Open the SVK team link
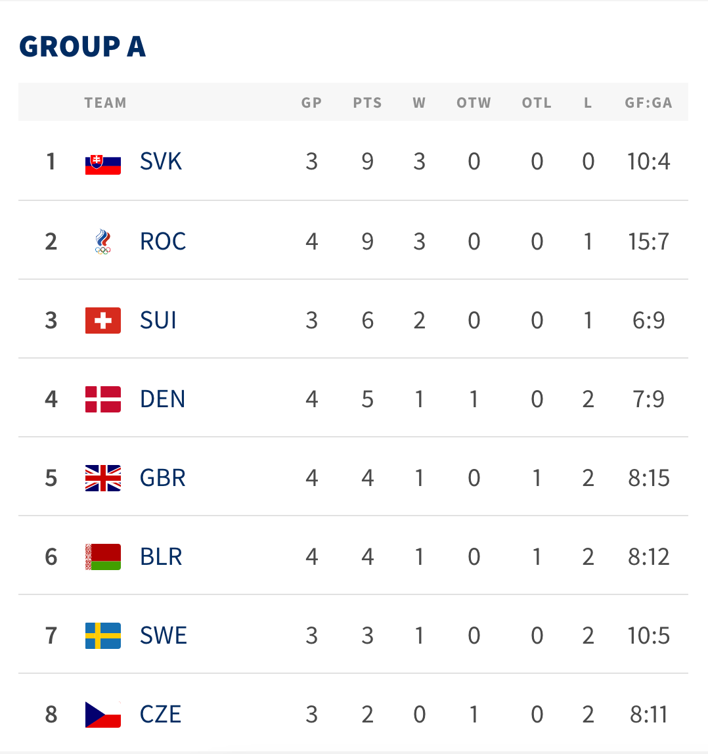 (x=161, y=162)
